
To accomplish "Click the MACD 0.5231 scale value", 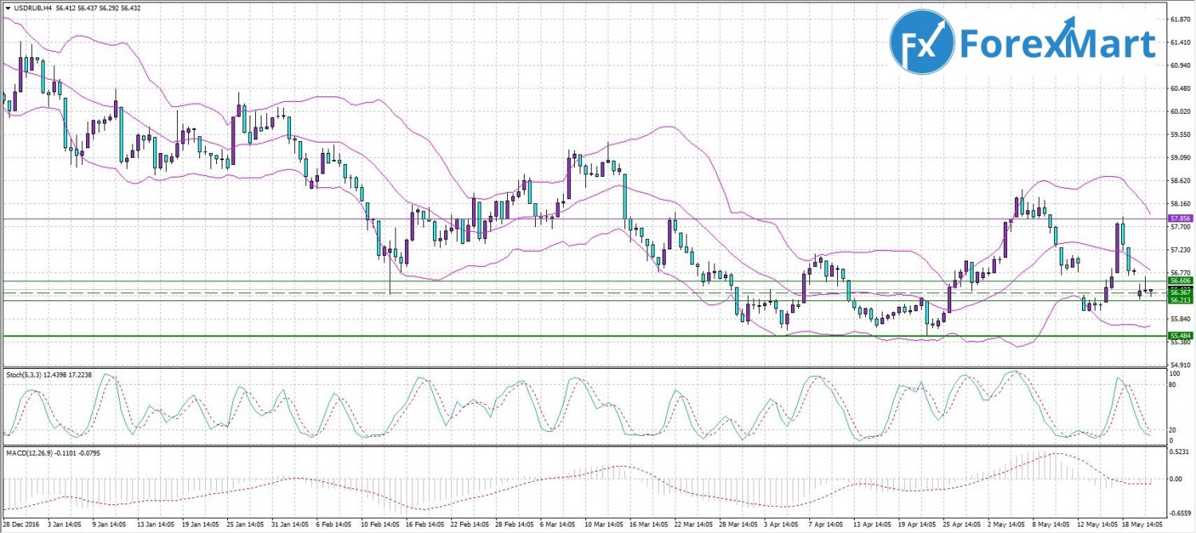I will tap(1178, 451).
